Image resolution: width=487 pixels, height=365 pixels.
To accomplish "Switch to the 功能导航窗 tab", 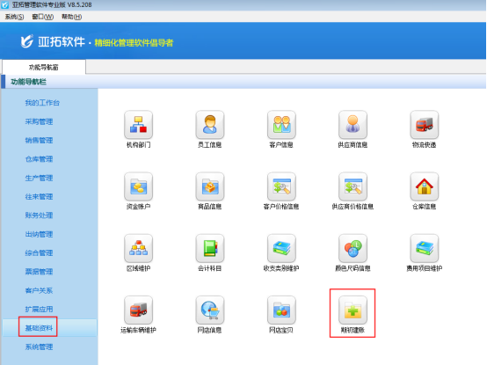I will pos(43,67).
